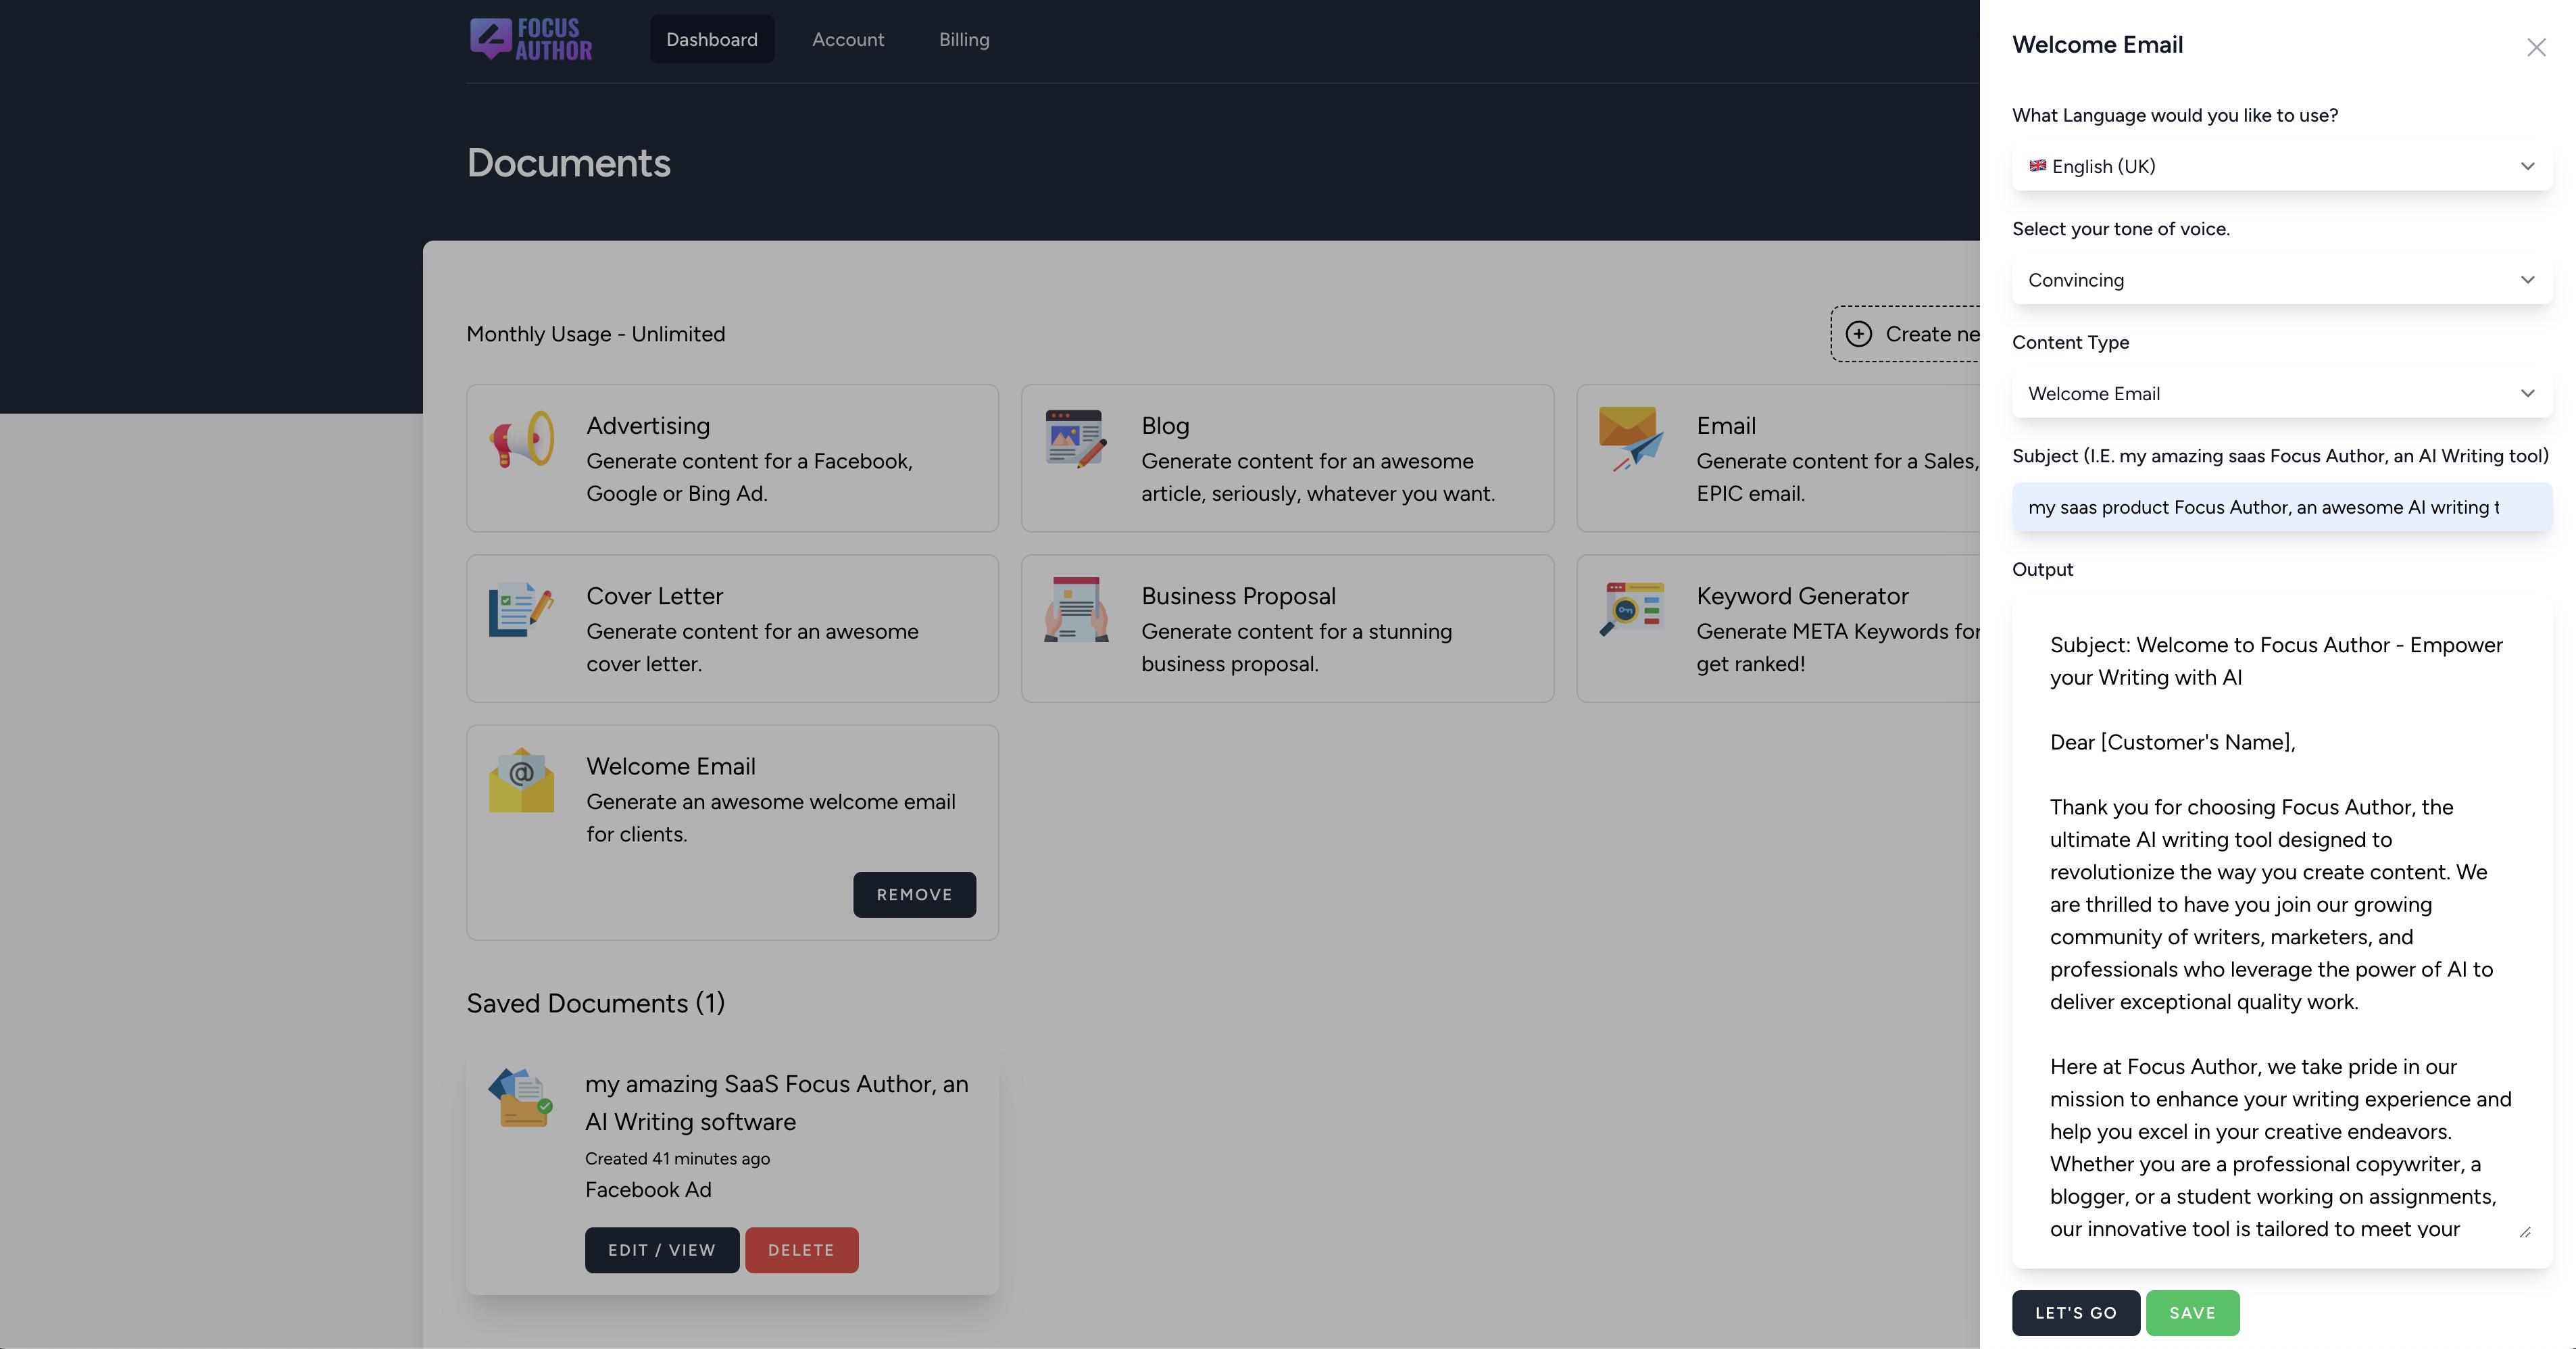Viewport: 2576px width, 1349px height.
Task: Expand the Convincing tone of voice dropdown
Action: (2281, 280)
